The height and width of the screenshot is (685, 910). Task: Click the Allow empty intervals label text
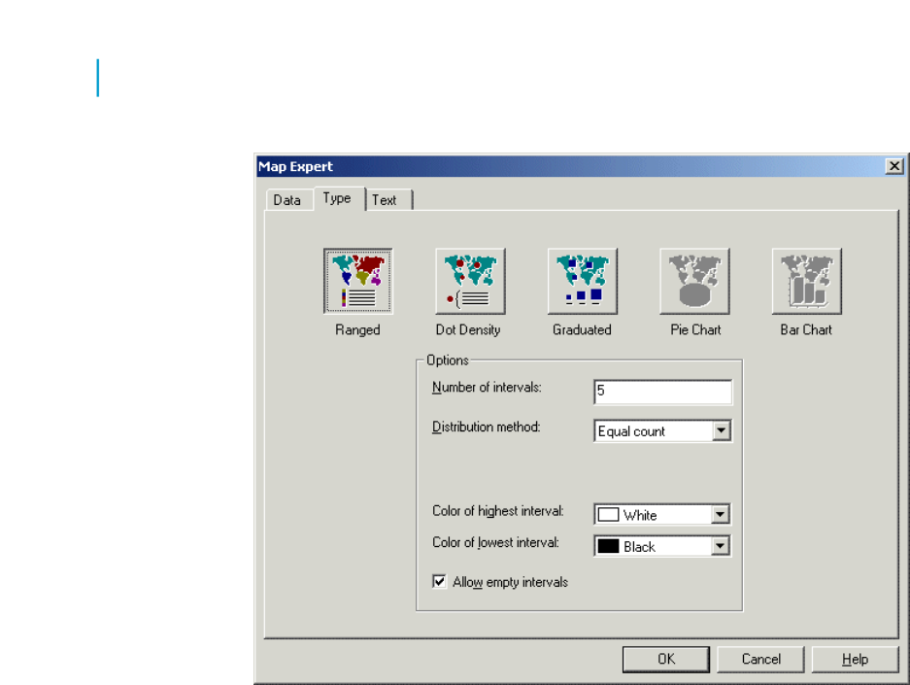(x=510, y=582)
